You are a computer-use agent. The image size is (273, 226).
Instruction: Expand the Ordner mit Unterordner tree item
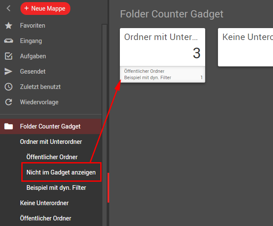tap(51, 142)
